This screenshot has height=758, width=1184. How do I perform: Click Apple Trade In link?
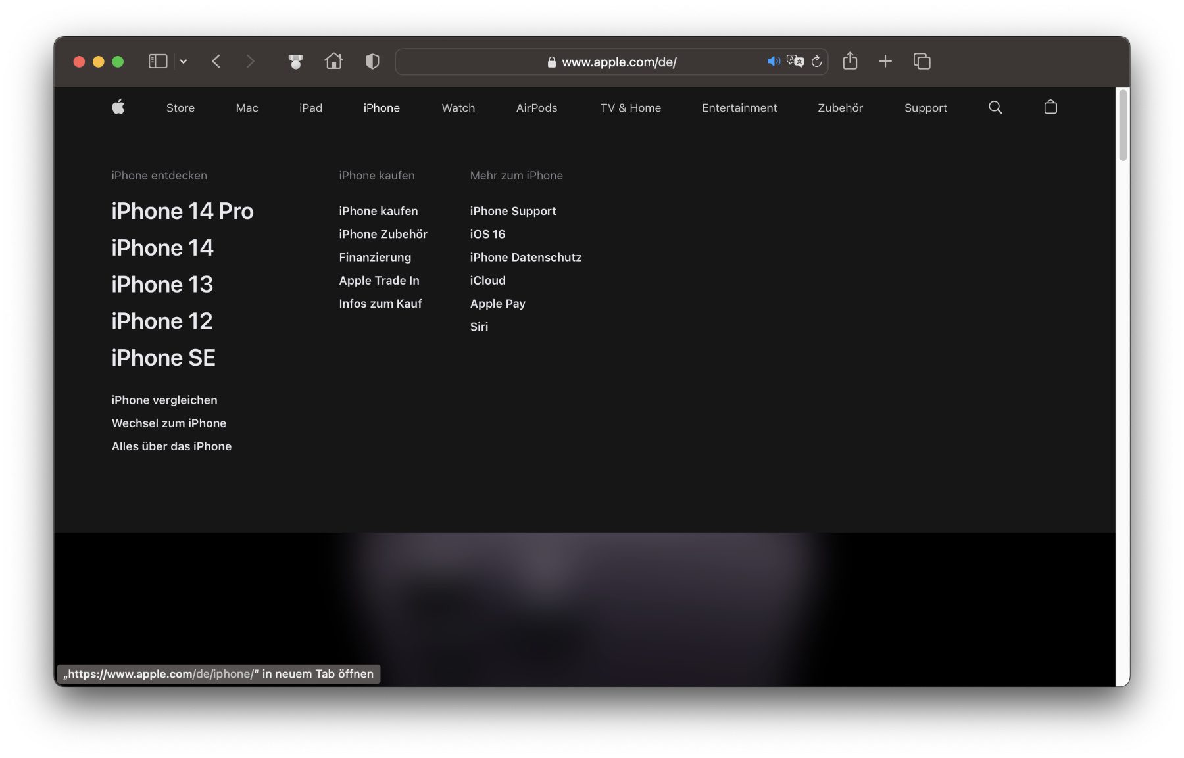[379, 281]
